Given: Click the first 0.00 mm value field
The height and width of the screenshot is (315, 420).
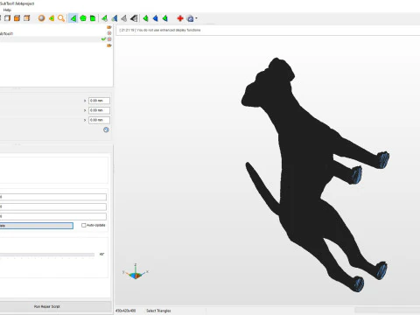Looking at the screenshot, I should pyautogui.click(x=100, y=101).
